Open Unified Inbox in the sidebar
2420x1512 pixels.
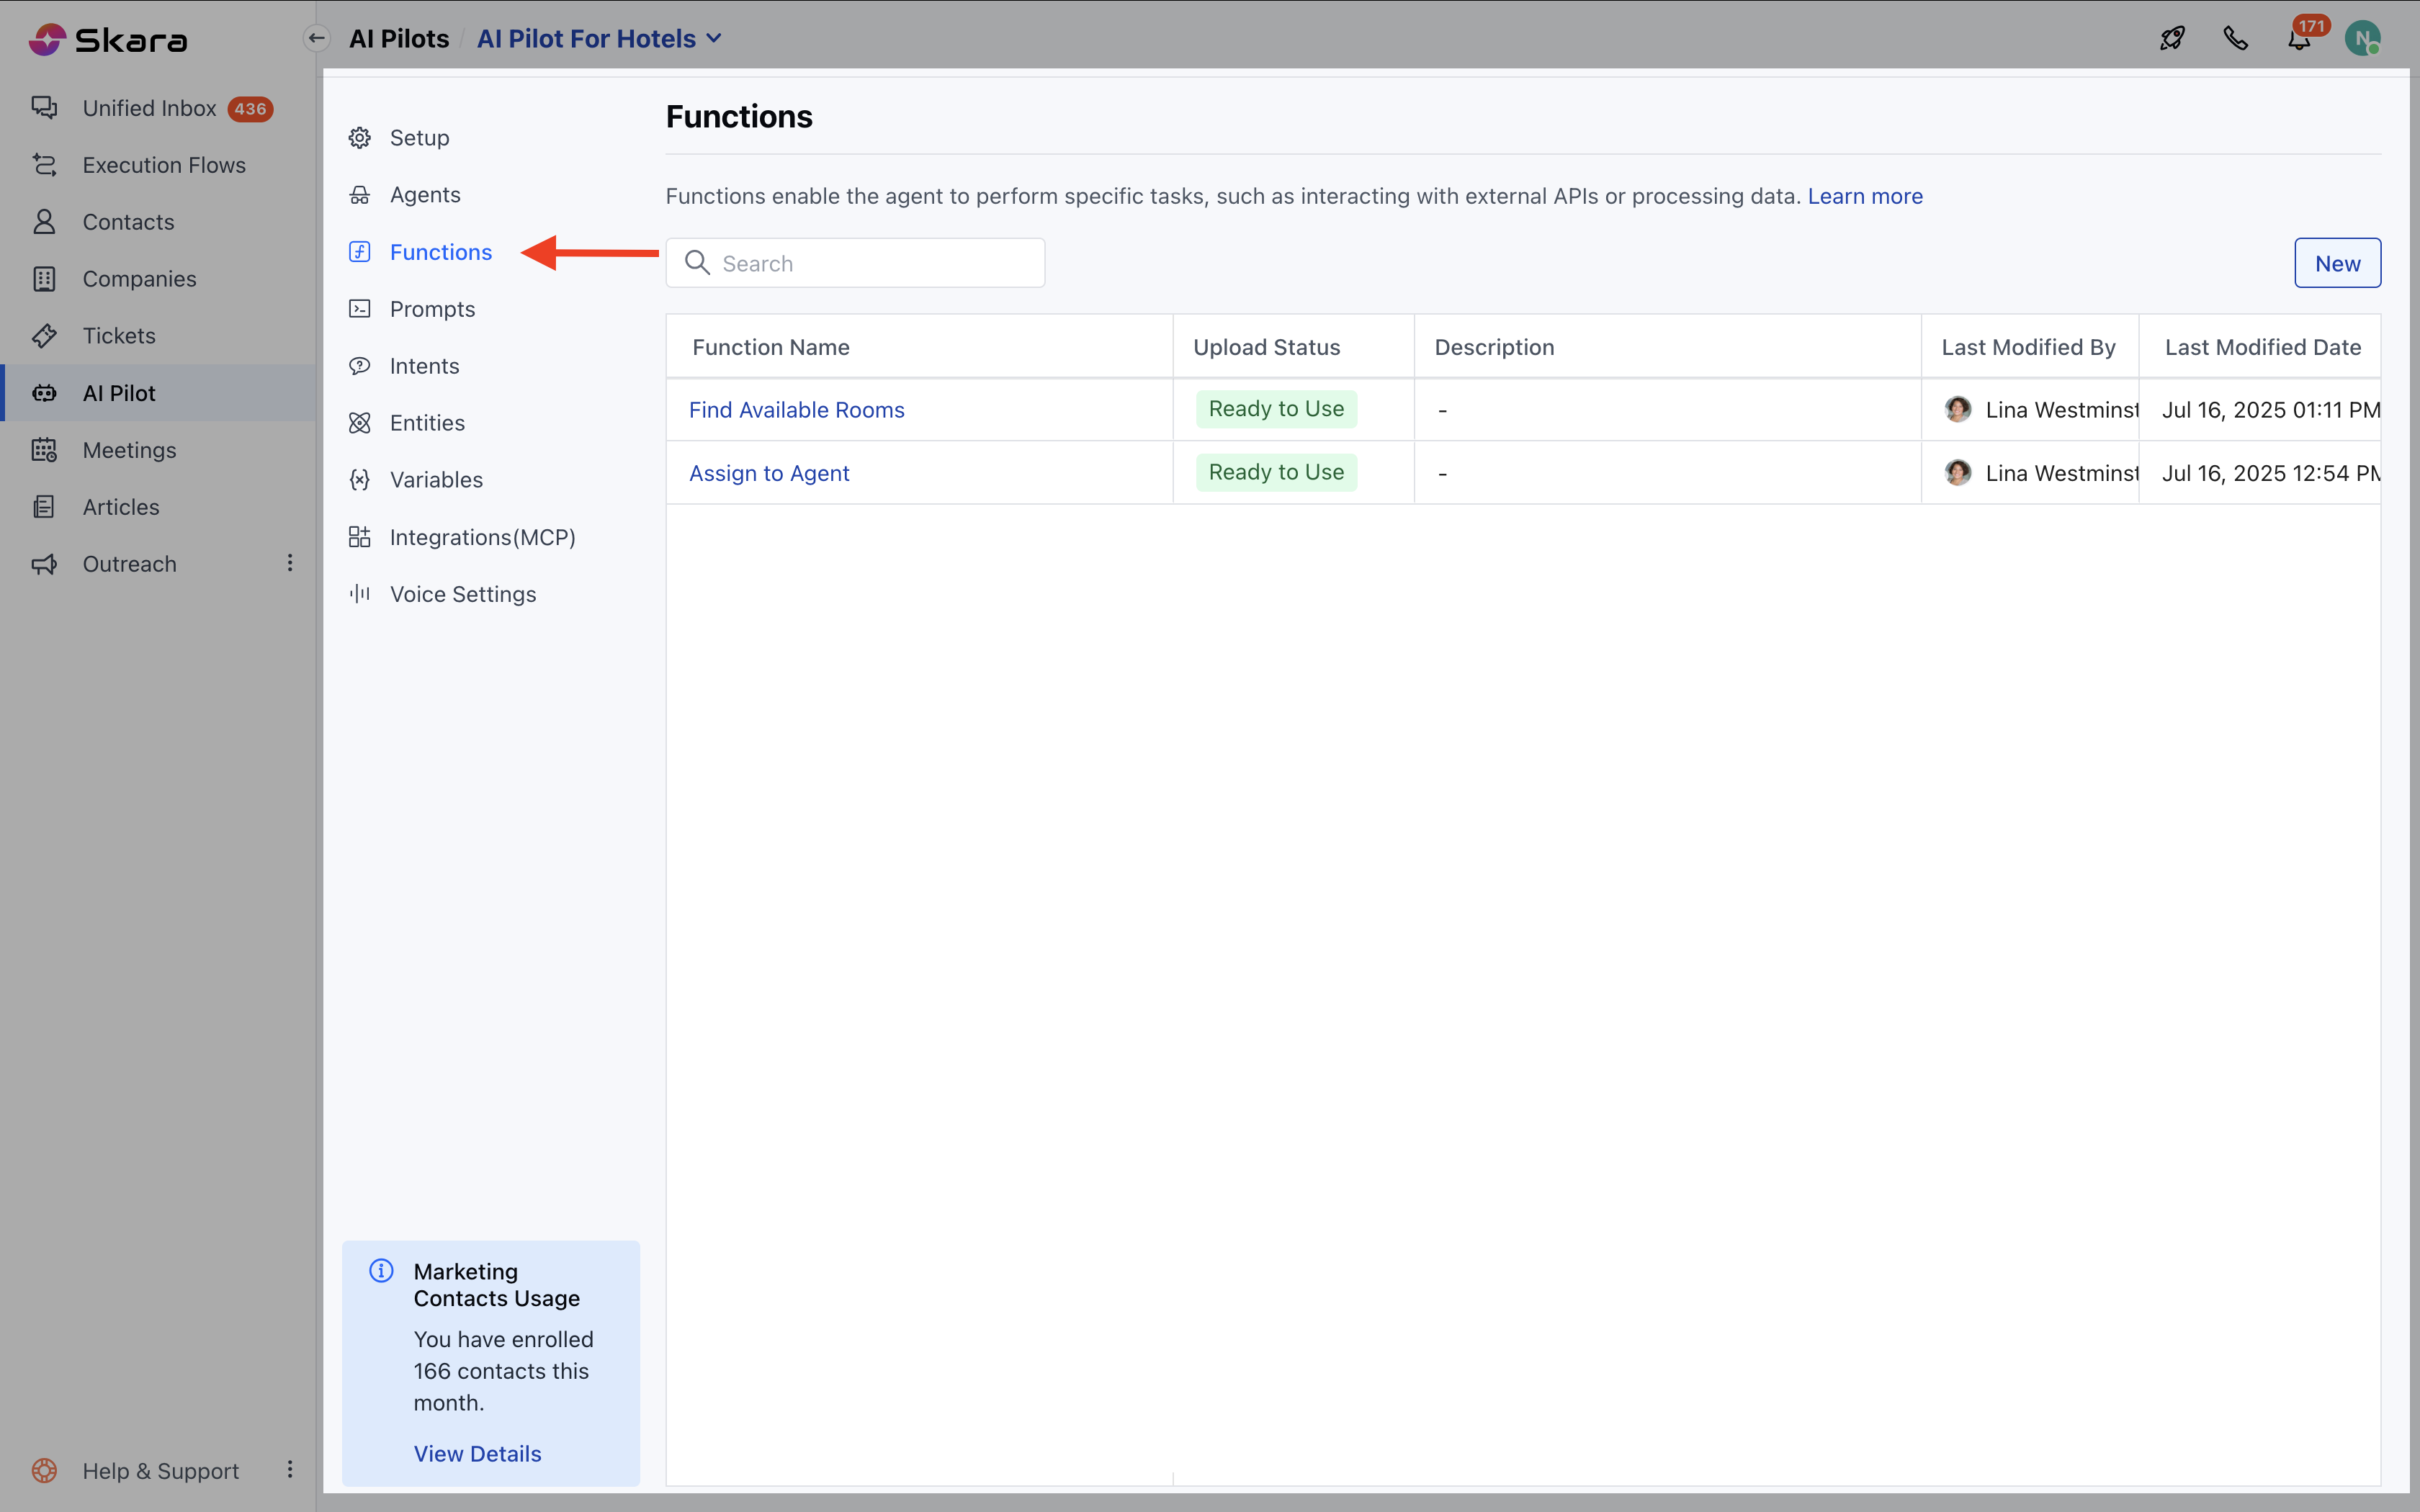pos(150,108)
